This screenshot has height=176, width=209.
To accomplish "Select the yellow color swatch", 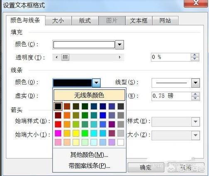I will pyautogui.click(x=76, y=134).
